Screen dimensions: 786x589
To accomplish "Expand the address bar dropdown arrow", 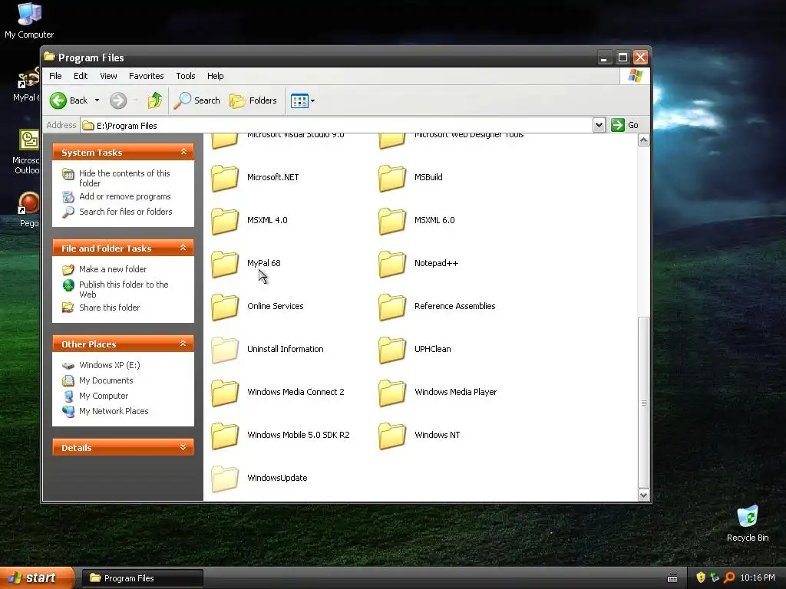I will point(599,125).
